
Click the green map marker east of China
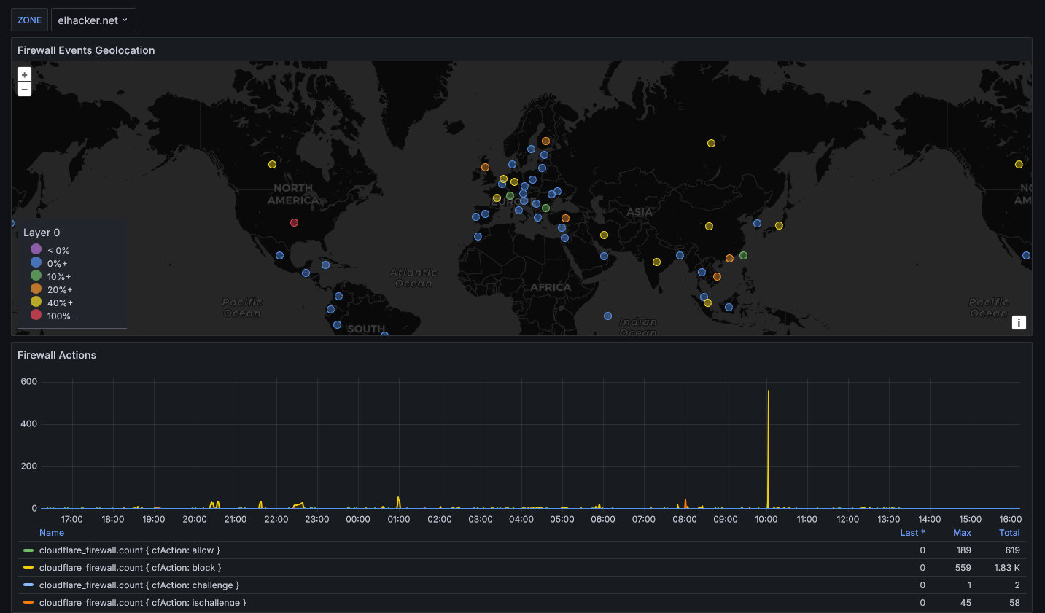point(743,255)
